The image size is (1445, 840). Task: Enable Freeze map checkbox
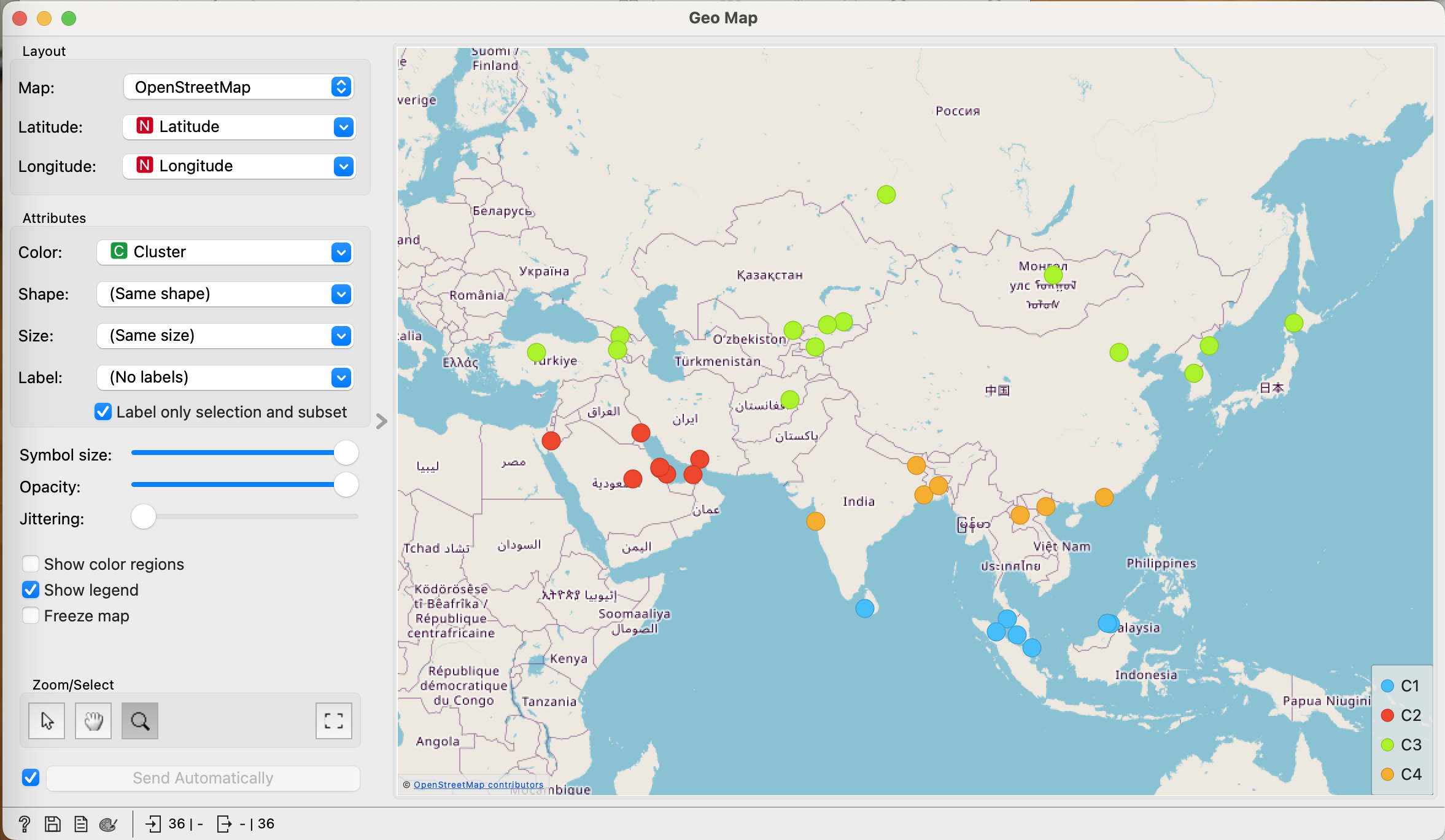coord(31,615)
